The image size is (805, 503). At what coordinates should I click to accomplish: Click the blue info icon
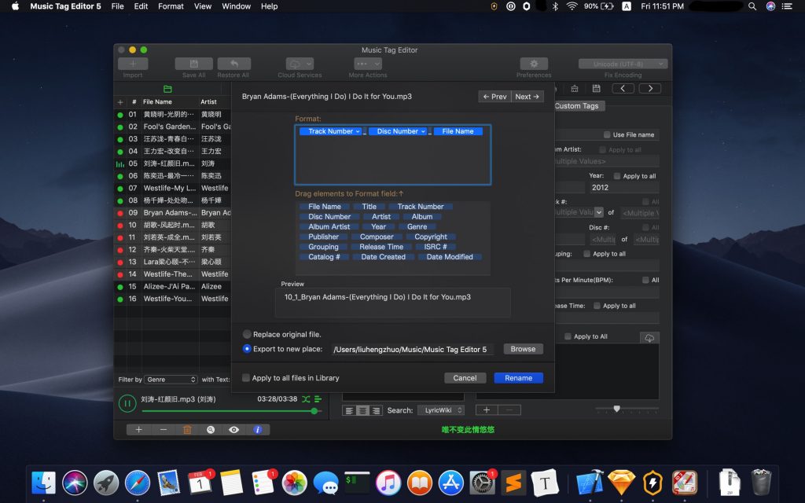point(258,430)
